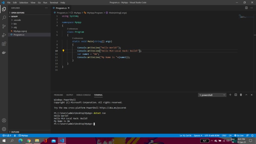Expand the Open Editors section

coord(30,13)
